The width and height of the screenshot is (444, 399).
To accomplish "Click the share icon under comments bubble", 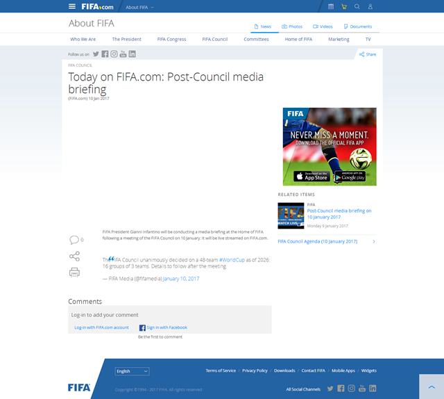I will [x=74, y=256].
